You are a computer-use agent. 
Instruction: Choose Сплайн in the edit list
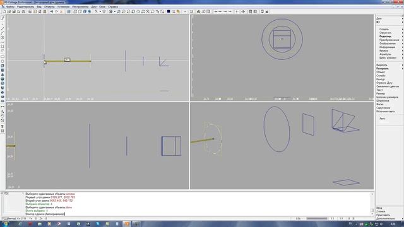(x=381, y=76)
